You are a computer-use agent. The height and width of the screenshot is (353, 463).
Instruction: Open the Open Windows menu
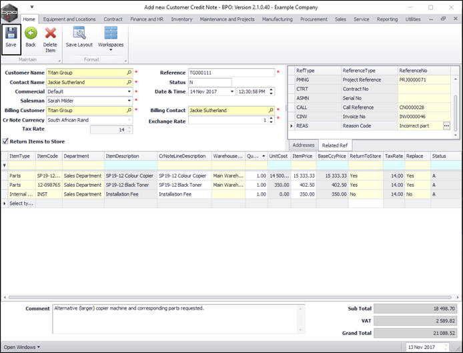[x=21, y=347]
